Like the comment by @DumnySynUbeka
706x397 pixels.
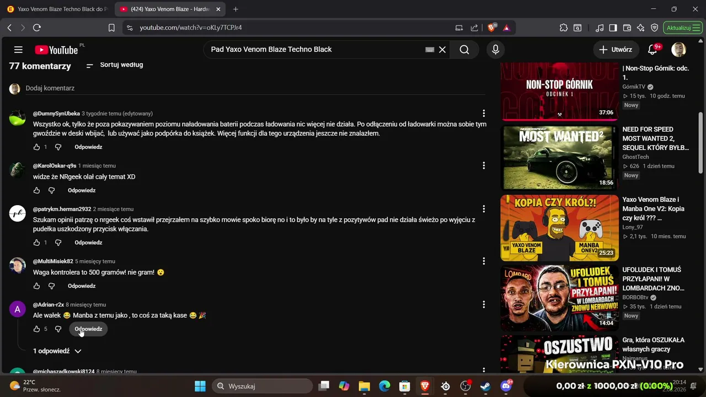click(36, 147)
